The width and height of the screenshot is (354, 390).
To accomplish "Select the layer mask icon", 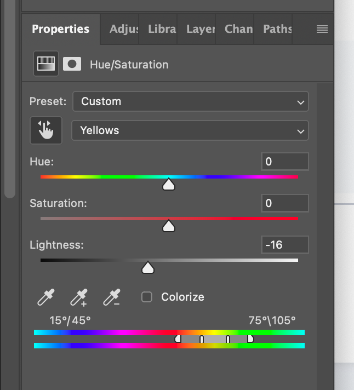I will [x=72, y=64].
